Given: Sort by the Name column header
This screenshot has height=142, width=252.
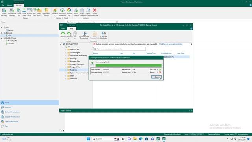Looking at the screenshot, I should click(x=95, y=54).
